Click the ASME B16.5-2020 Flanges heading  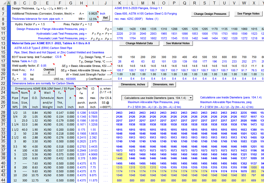(x=138, y=8)
